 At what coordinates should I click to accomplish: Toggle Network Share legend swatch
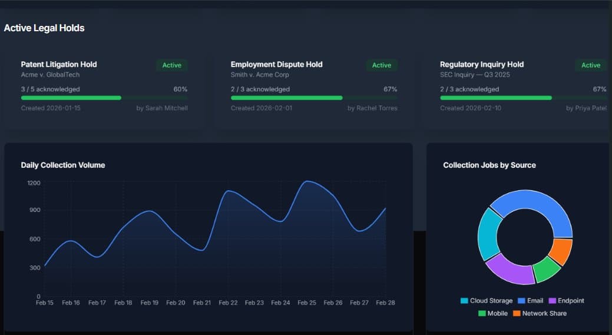517,313
